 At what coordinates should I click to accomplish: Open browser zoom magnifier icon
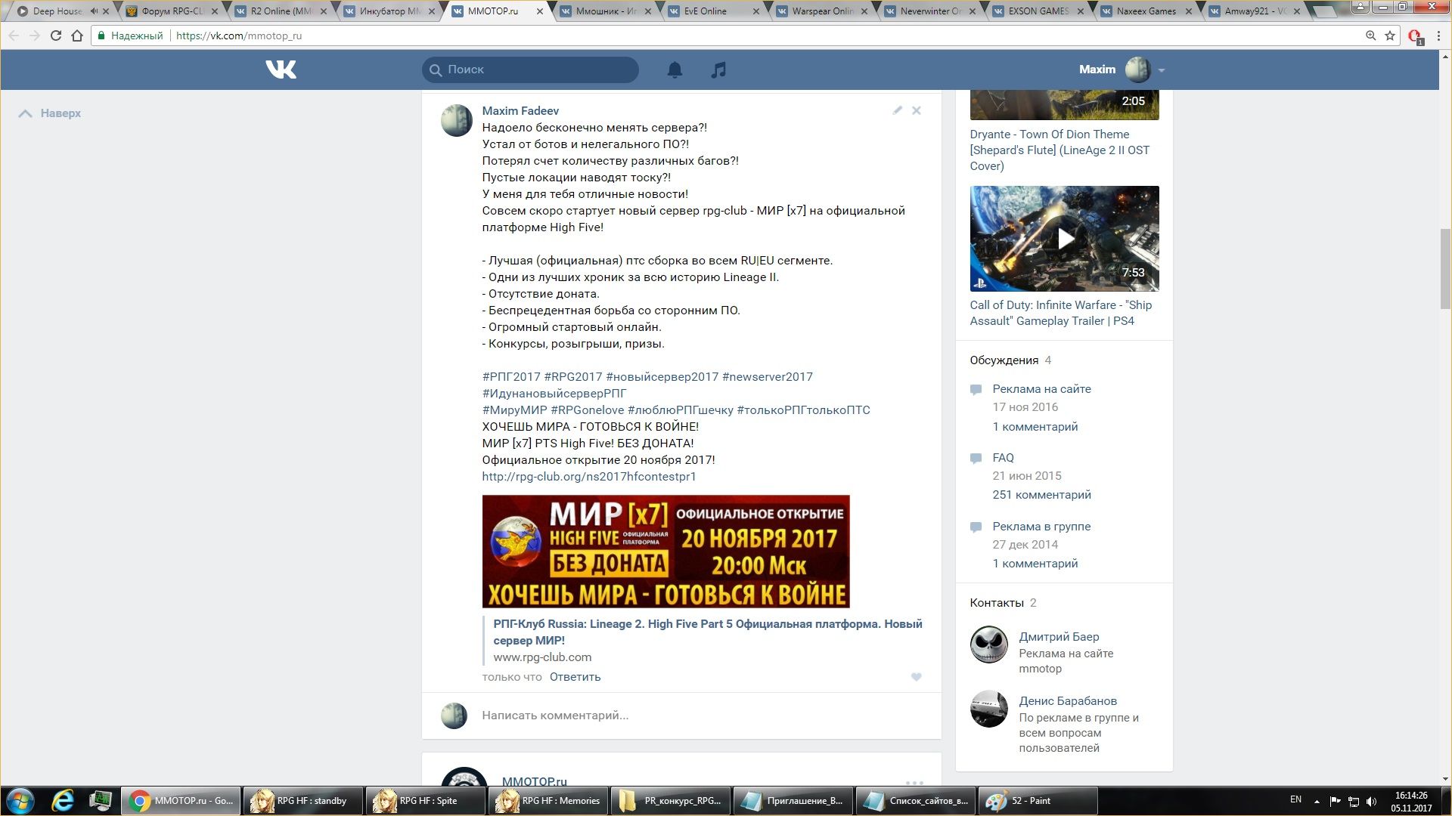click(1370, 36)
